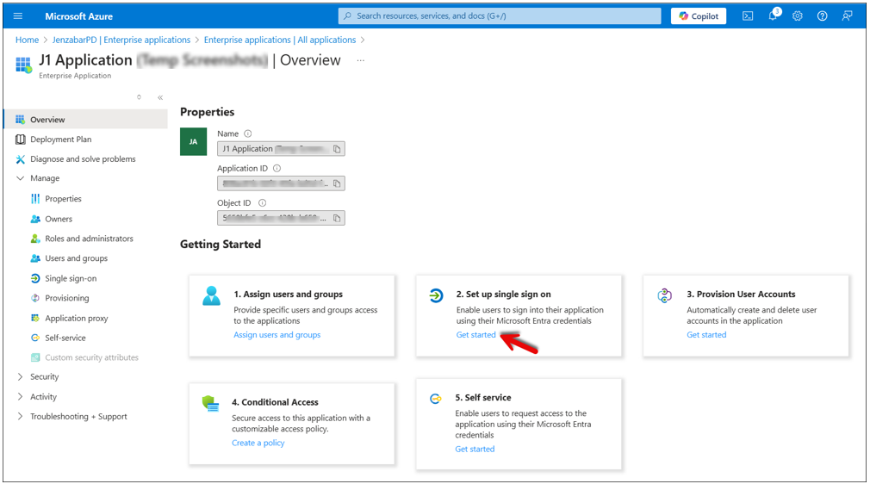870x484 pixels.
Task: Select Overview in the sidebar
Action: tap(85, 120)
